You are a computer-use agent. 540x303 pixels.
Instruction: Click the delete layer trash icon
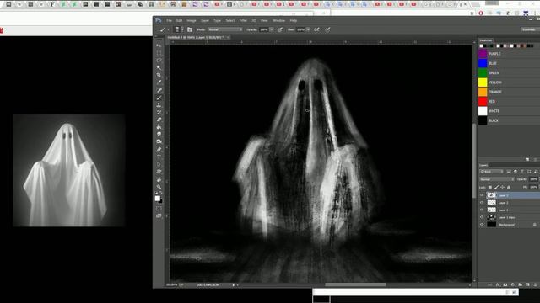pyautogui.click(x=535, y=284)
